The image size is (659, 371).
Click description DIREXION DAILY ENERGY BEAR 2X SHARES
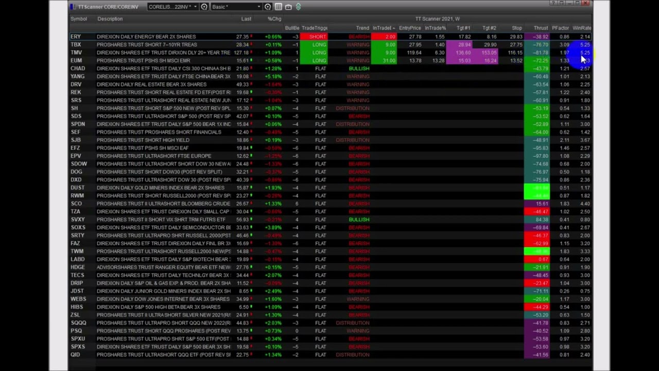(x=146, y=37)
